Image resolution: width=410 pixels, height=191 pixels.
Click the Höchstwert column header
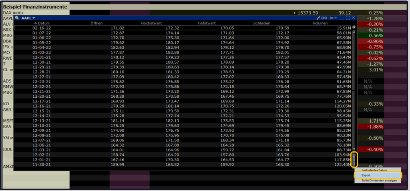[151, 23]
